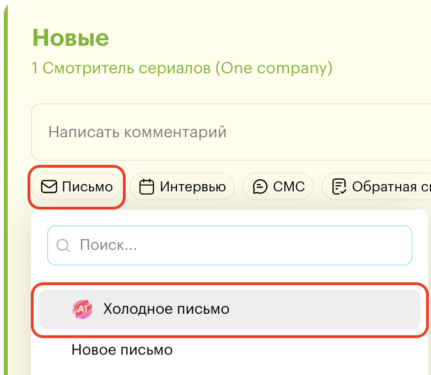Click the magnifier icon in search field

(x=63, y=245)
